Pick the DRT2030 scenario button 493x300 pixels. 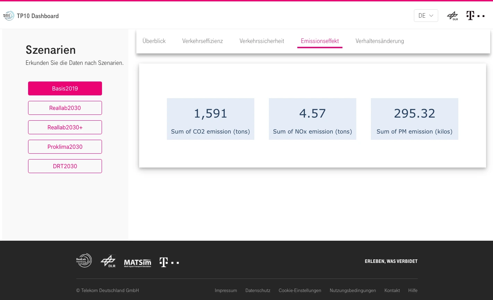click(65, 166)
